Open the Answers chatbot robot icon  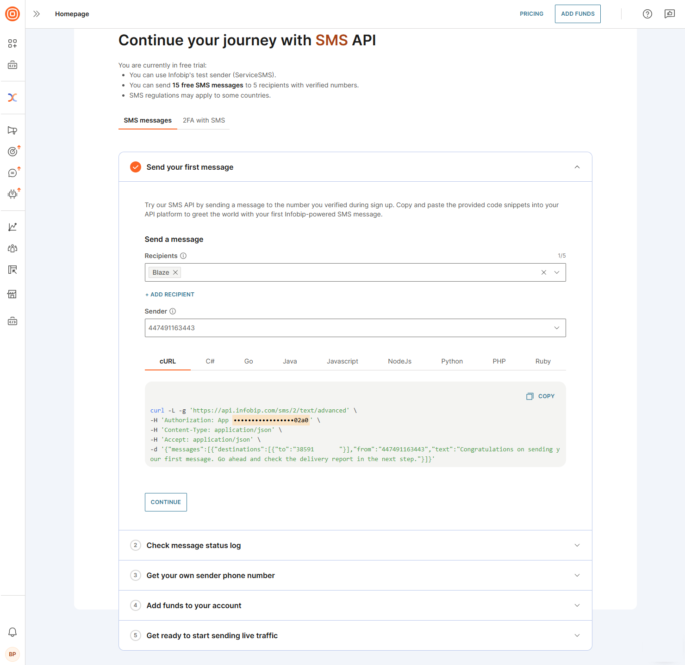[x=13, y=194]
